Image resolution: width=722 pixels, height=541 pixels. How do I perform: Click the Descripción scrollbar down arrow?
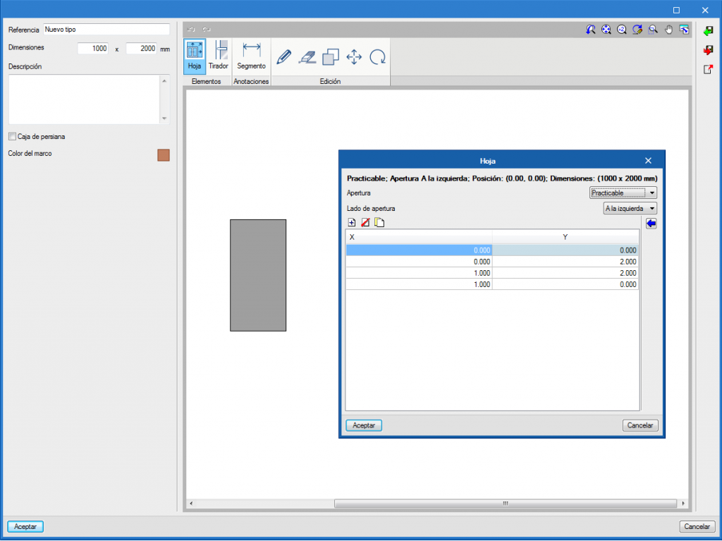click(x=164, y=118)
